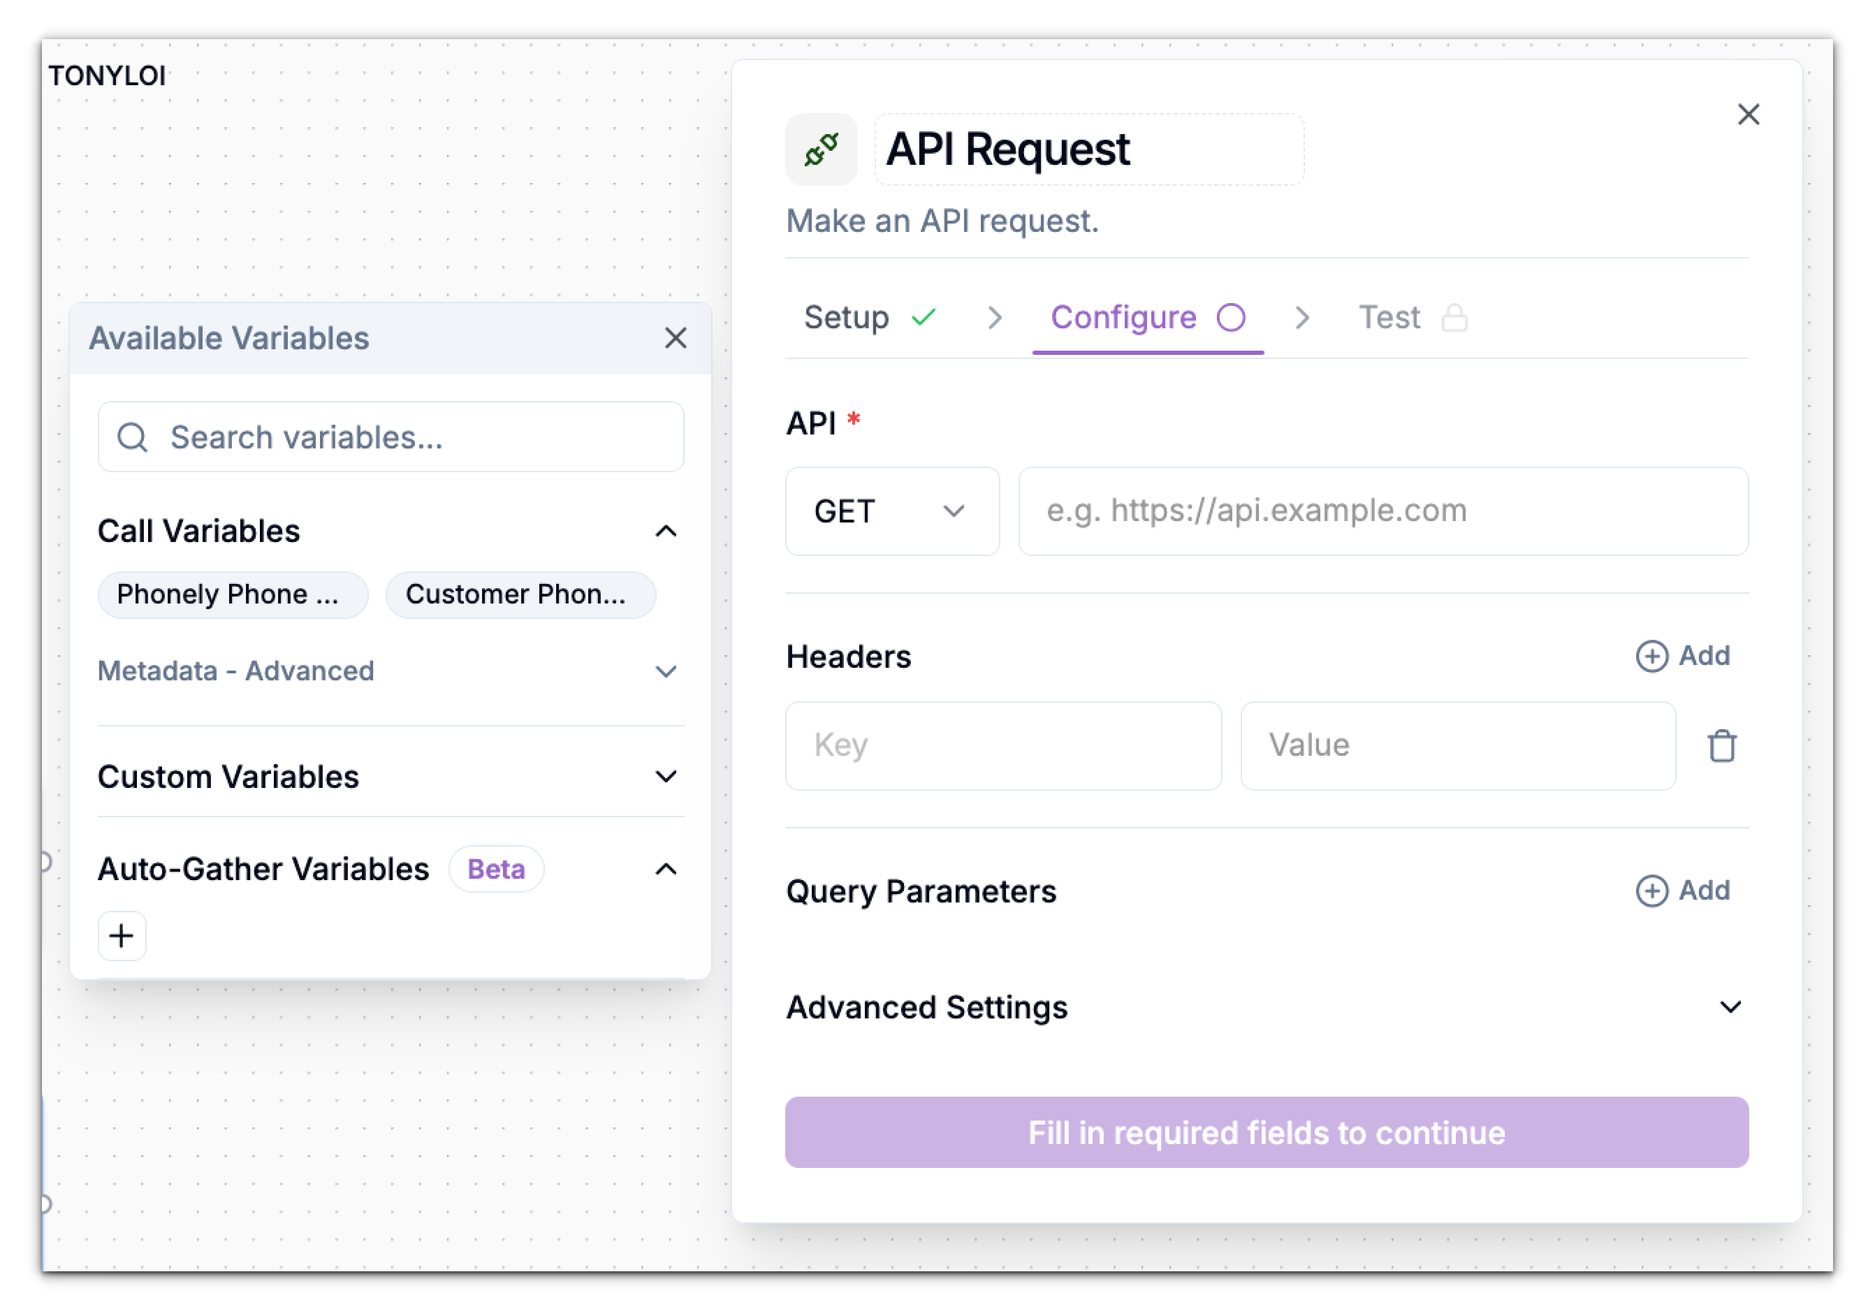Collapse the Call Variables section
This screenshot has height=1316, width=1875.
[667, 531]
